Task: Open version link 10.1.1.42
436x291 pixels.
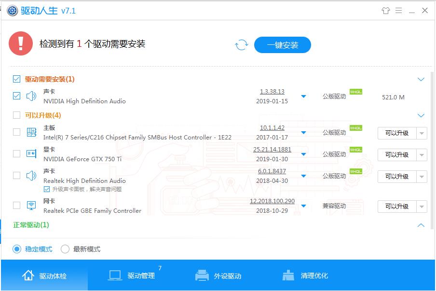Action: (272, 128)
